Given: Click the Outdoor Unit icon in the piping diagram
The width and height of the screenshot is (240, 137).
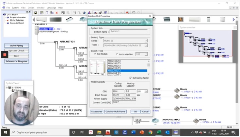Looking at the screenshot, I should tap(36, 30).
